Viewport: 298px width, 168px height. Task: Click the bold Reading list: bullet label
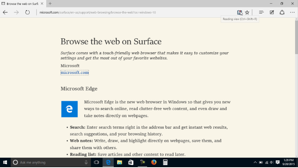(83, 154)
